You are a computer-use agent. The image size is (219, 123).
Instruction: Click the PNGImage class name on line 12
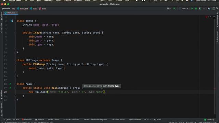(x=32, y=60)
